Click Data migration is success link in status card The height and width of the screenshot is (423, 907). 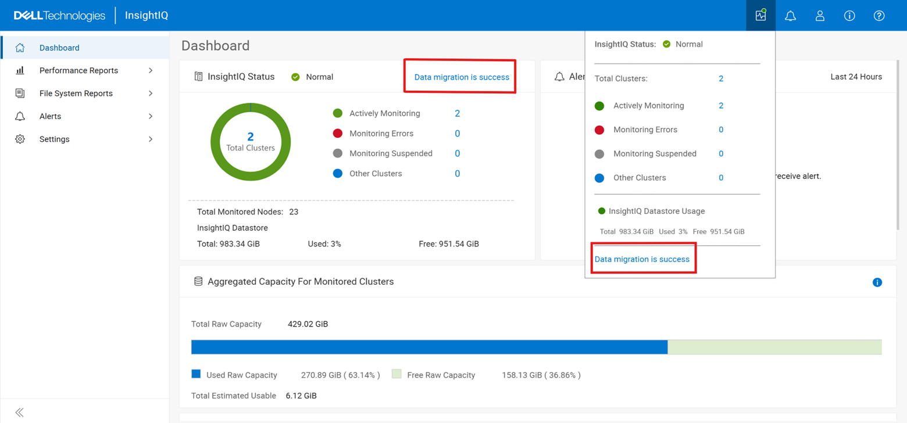coord(462,77)
